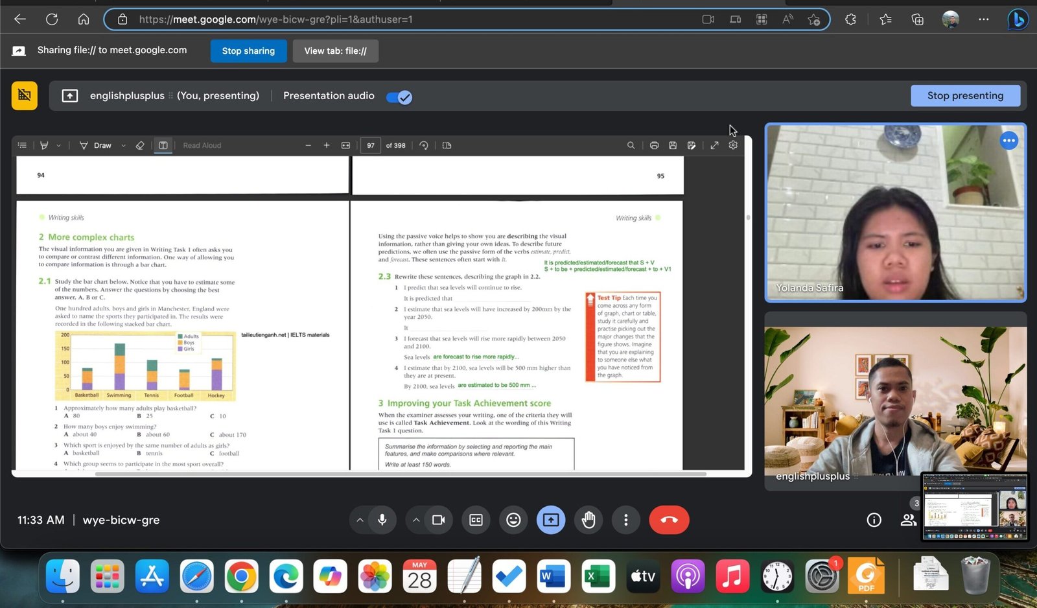The image size is (1037, 608).
Task: Print the shared PDF
Action: [654, 145]
